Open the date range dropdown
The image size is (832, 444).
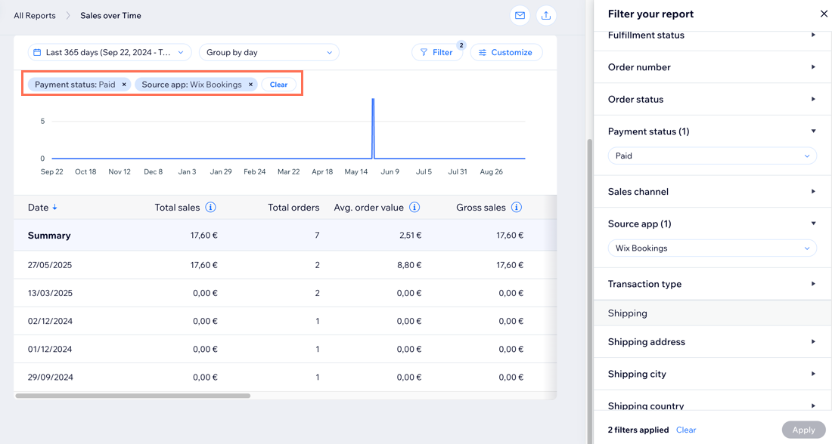tap(110, 53)
